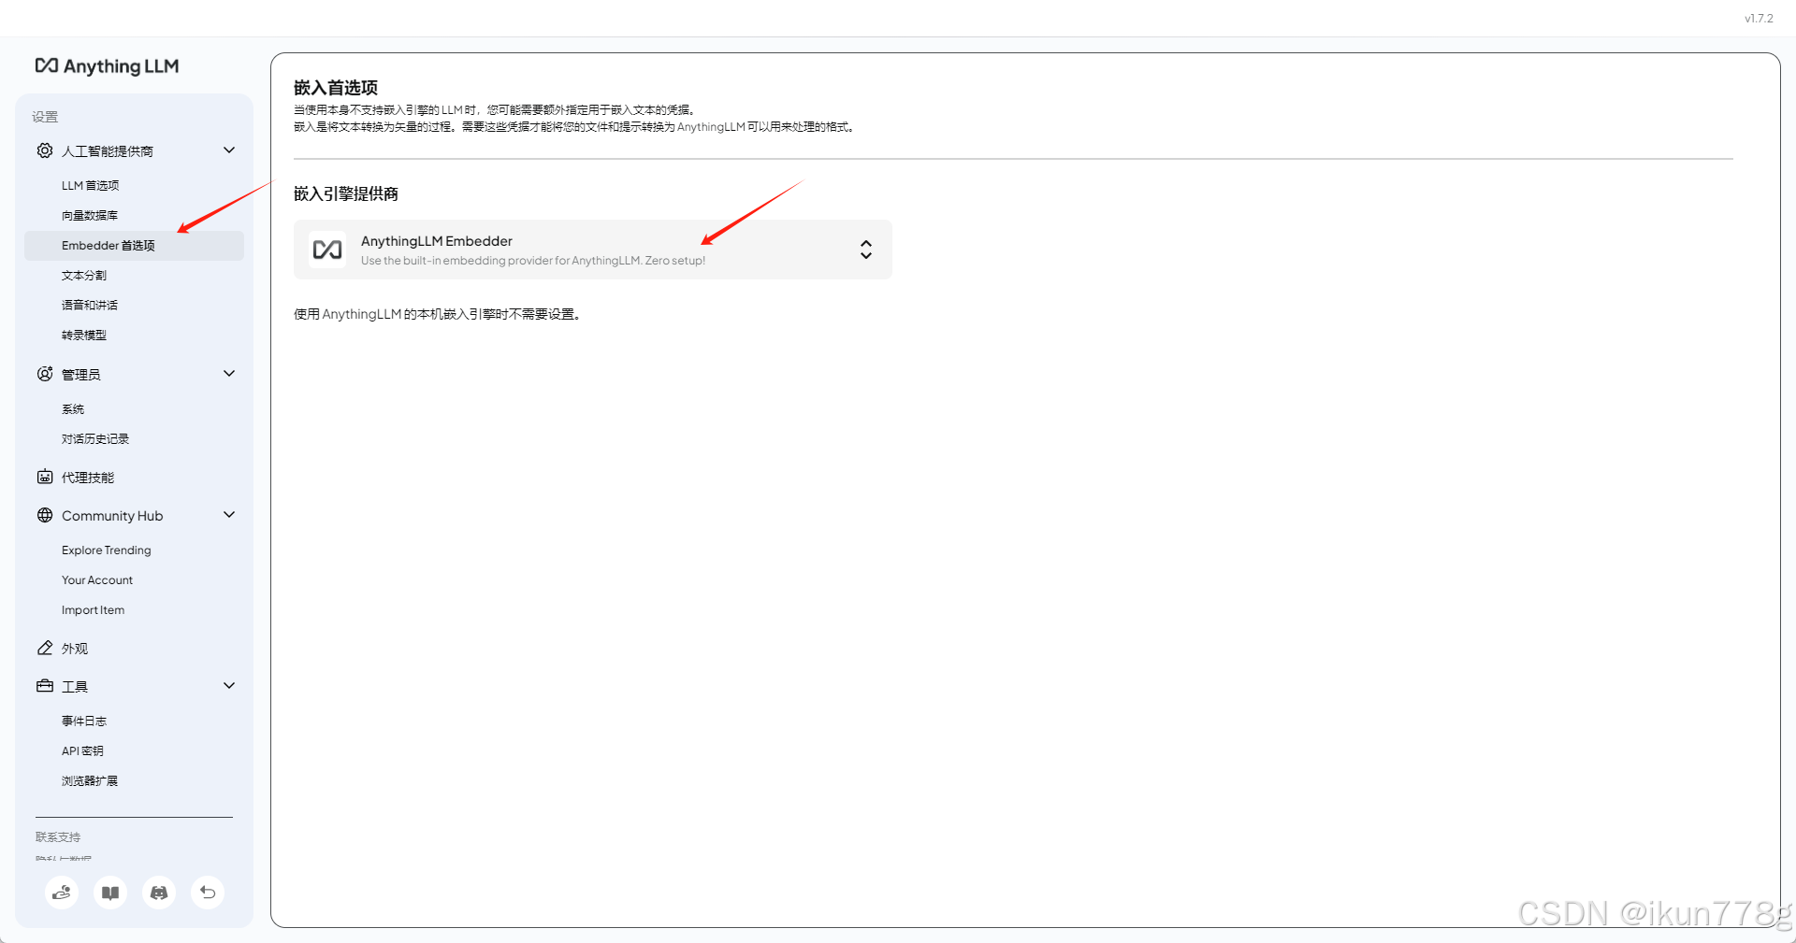
Task: Click the robot icon beside 代理技能
Action: click(45, 477)
